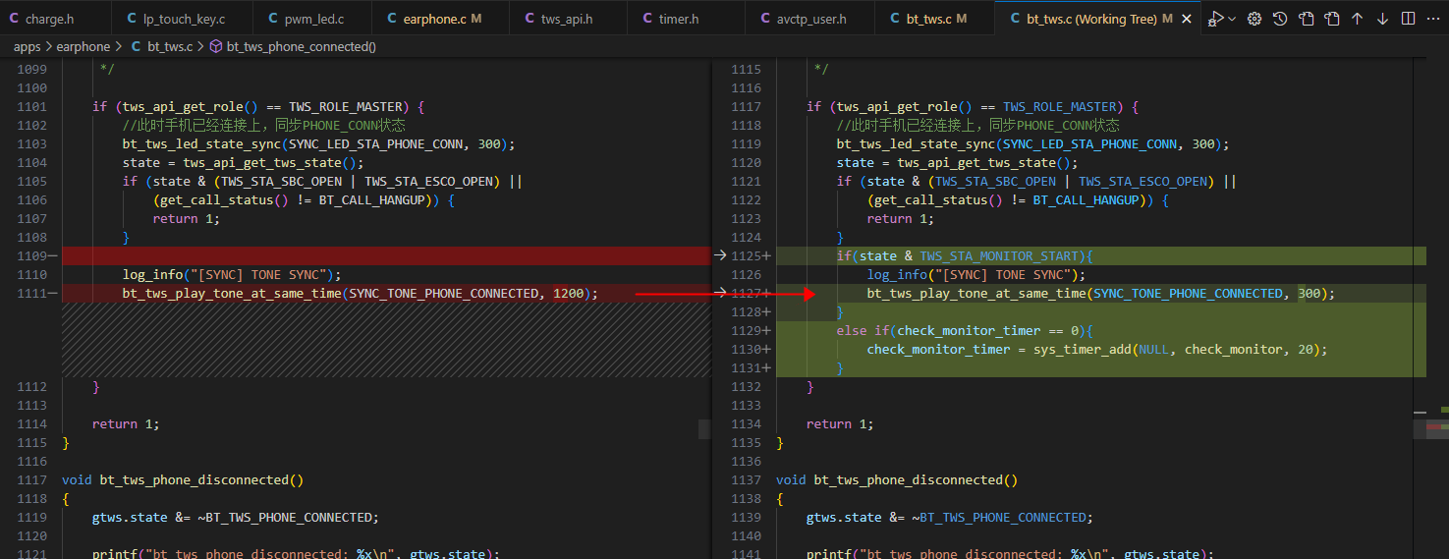Revert the block at line 1125 using the arrow
Viewport: 1449px width, 559px height.
point(719,255)
